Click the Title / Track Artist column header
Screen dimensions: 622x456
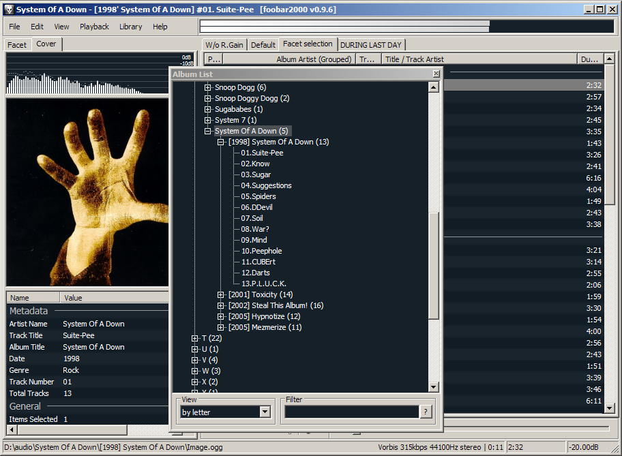[x=479, y=59]
